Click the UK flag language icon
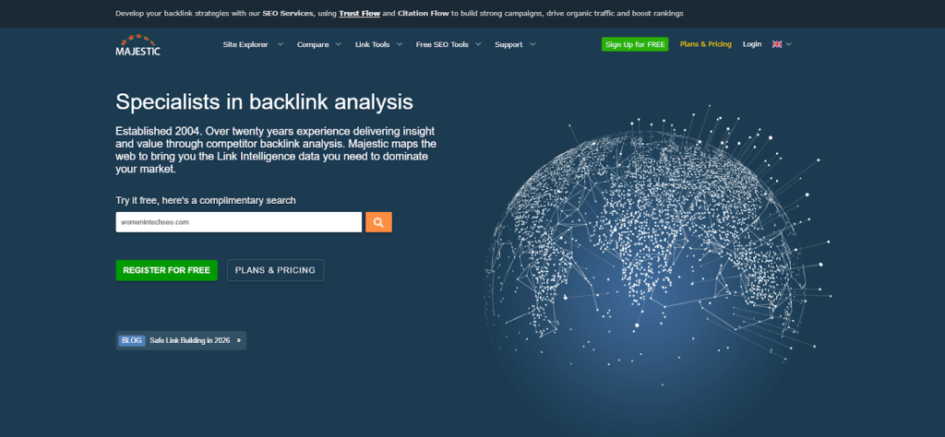 tap(777, 44)
